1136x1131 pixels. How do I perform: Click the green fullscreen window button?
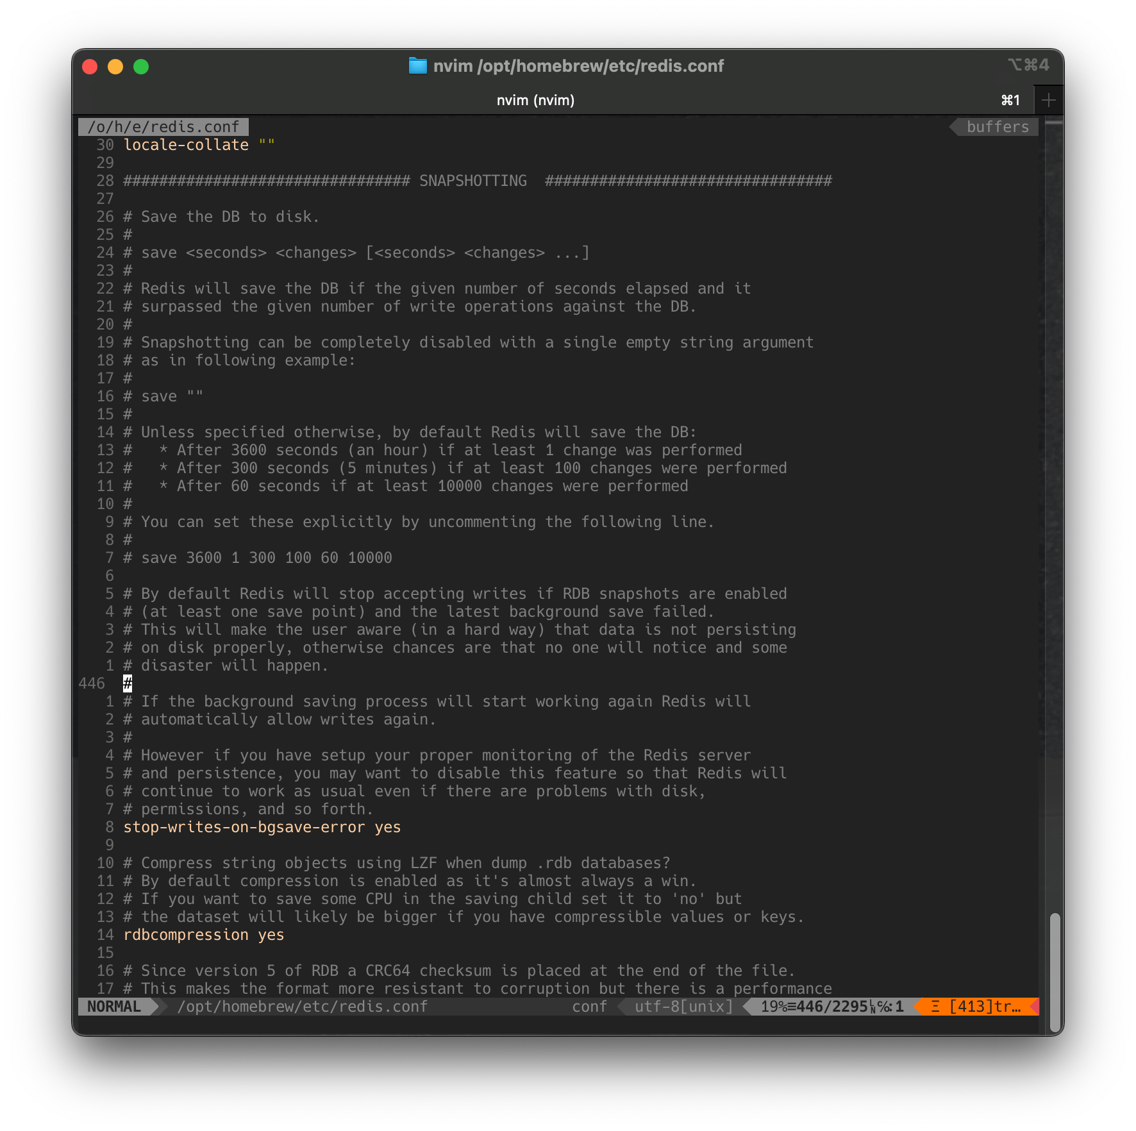click(x=141, y=67)
